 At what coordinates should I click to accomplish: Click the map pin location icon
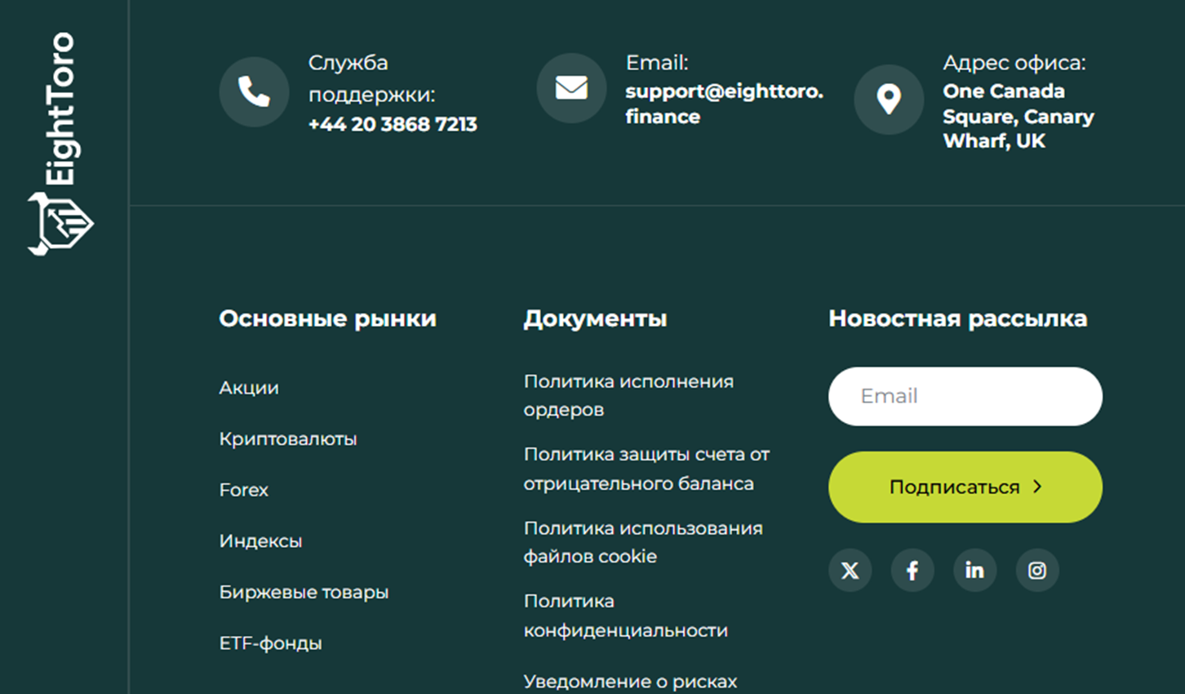(889, 100)
